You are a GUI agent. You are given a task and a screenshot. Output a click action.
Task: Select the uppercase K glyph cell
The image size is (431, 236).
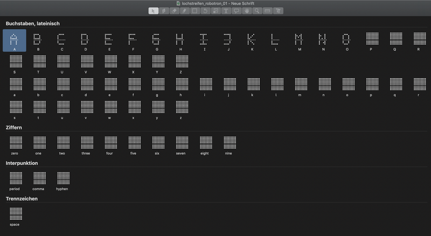tap(252, 40)
